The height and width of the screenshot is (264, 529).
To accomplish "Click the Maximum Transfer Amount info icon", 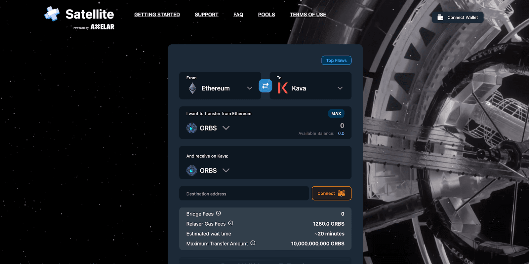I will click(253, 243).
